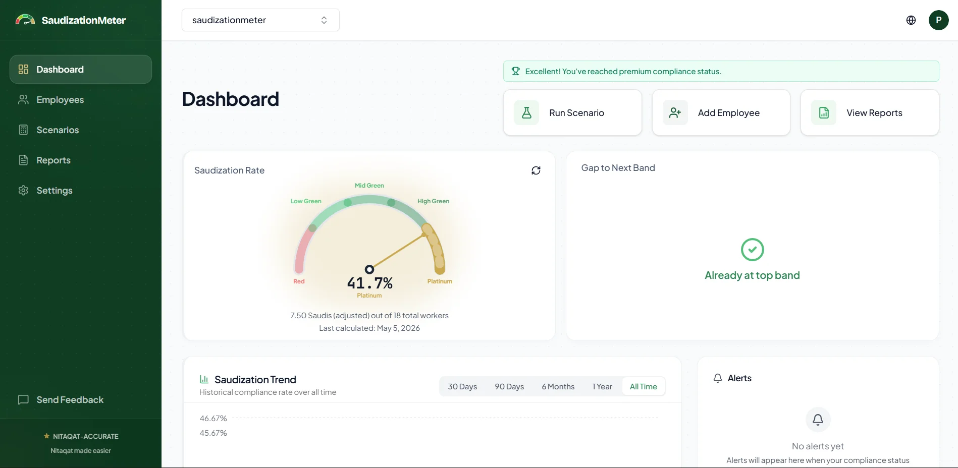This screenshot has width=958, height=468.
Task: Click the Mid Green gauge label
Action: [x=369, y=186]
